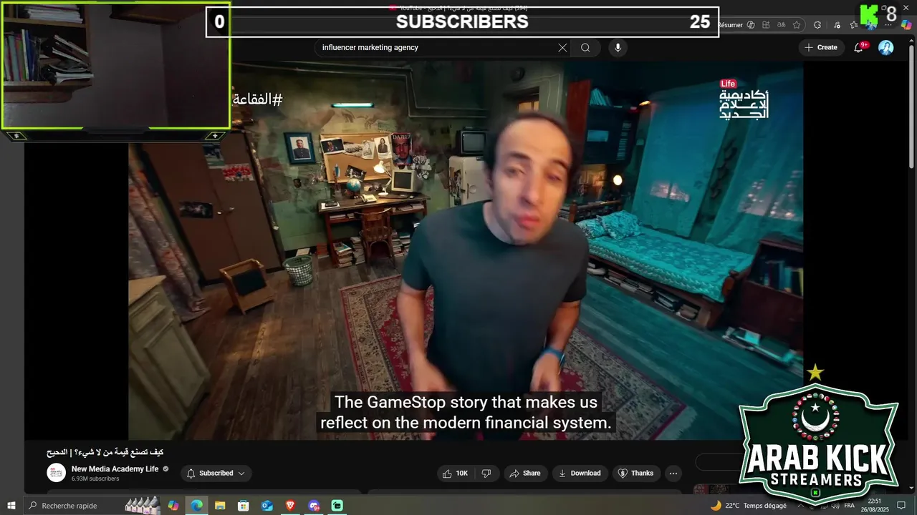Click the Résumer button in Edge address bar
917x515 pixels.
click(729, 25)
